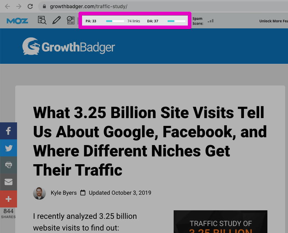This screenshot has height=233, width=288.
Task: Share the article on Twitter
Action: tap(9, 148)
